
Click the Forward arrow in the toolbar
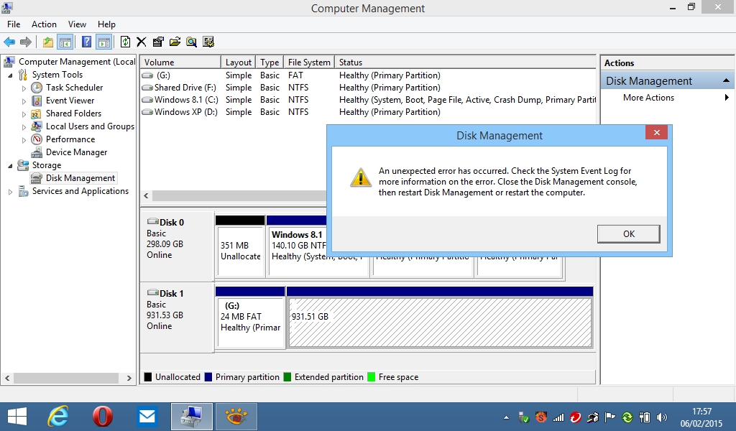[26, 42]
